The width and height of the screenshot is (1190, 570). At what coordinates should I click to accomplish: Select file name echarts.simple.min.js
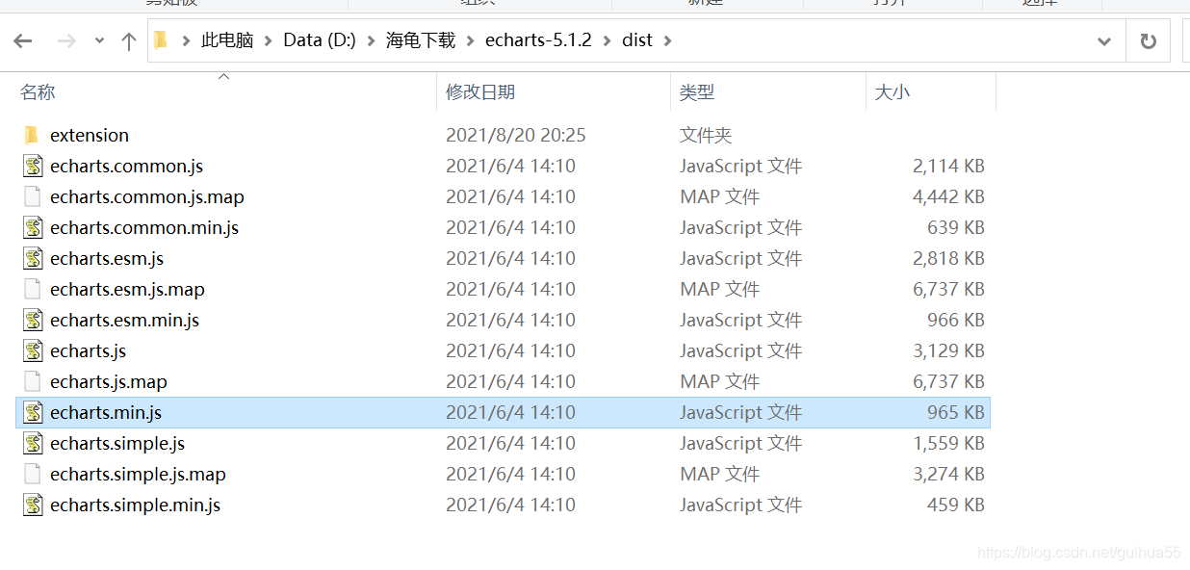136,505
